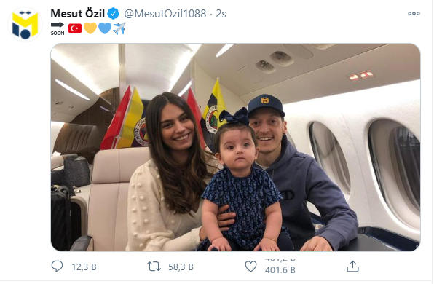Click the SOON arrow emoji

(58, 28)
